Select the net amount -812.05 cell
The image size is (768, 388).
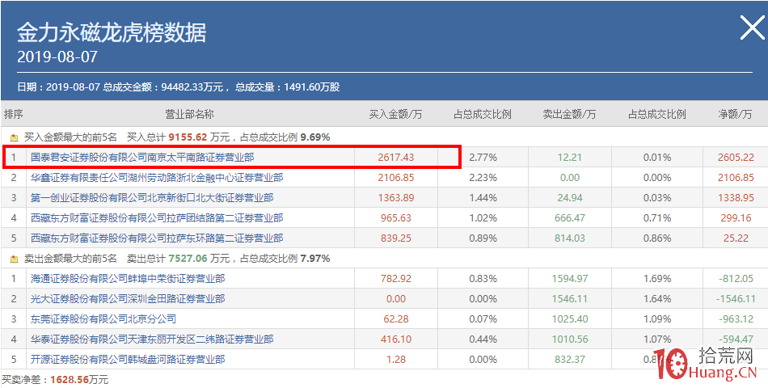tap(736, 279)
